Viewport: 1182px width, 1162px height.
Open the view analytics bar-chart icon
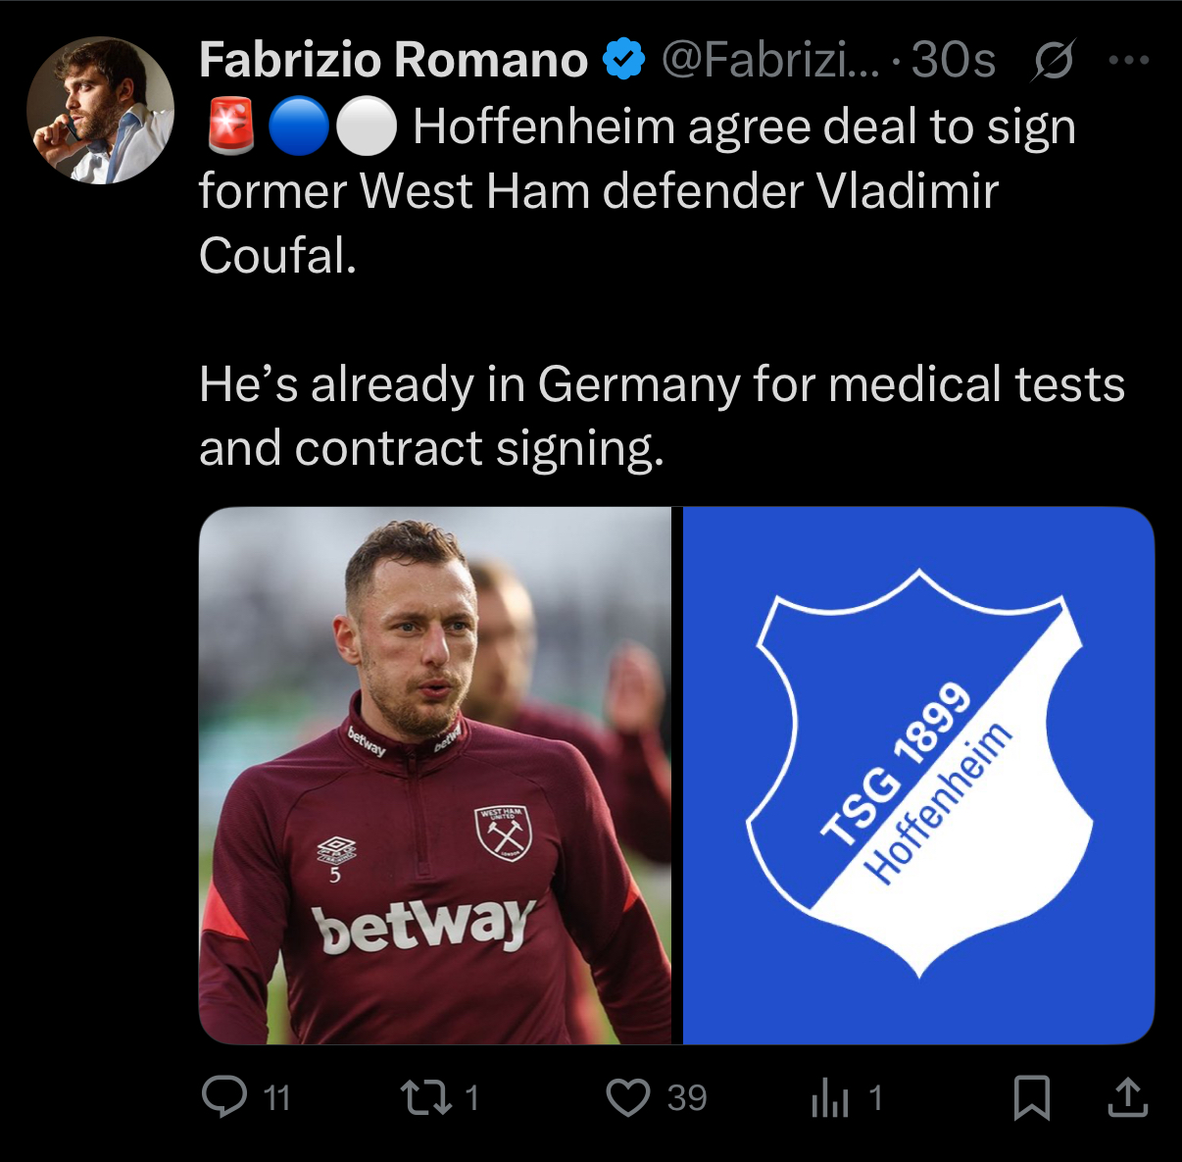pyautogui.click(x=829, y=1098)
